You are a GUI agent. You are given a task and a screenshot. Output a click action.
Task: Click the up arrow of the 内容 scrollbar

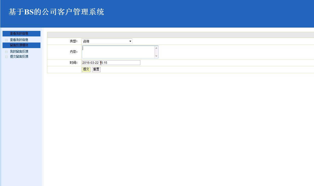[x=156, y=48]
